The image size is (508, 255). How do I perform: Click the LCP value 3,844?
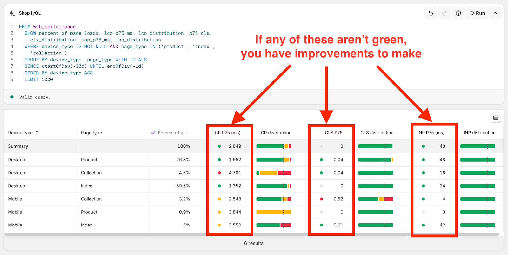(235, 212)
